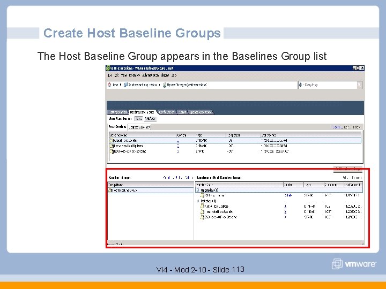Open the search scope dropdown icon
386x289 pixels.
tap(301, 85)
